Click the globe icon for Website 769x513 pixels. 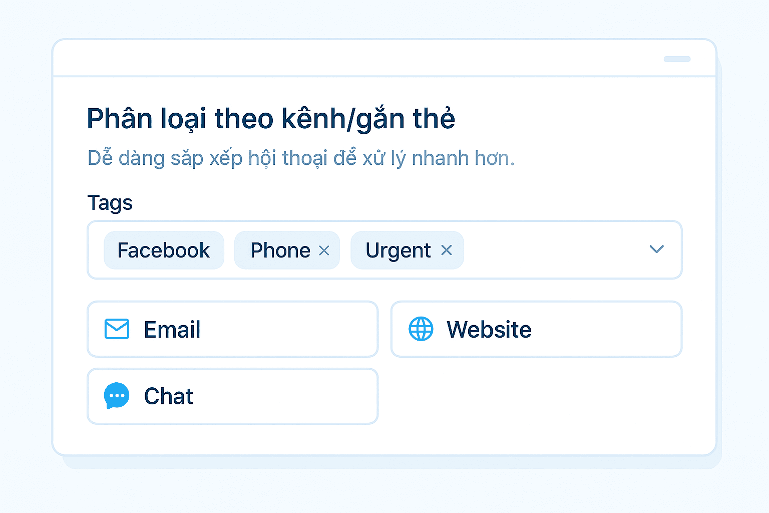(x=421, y=329)
